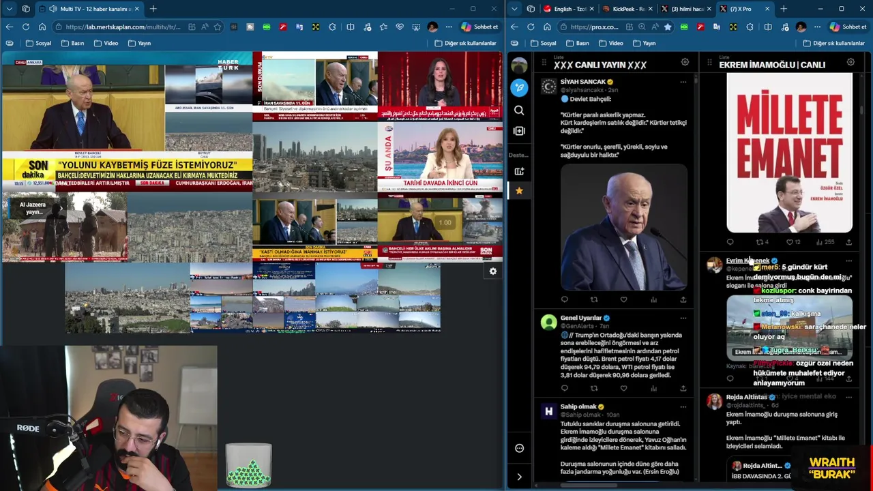Add a column in X Pro sidebar
Image resolution: width=873 pixels, height=491 pixels.
[519, 131]
